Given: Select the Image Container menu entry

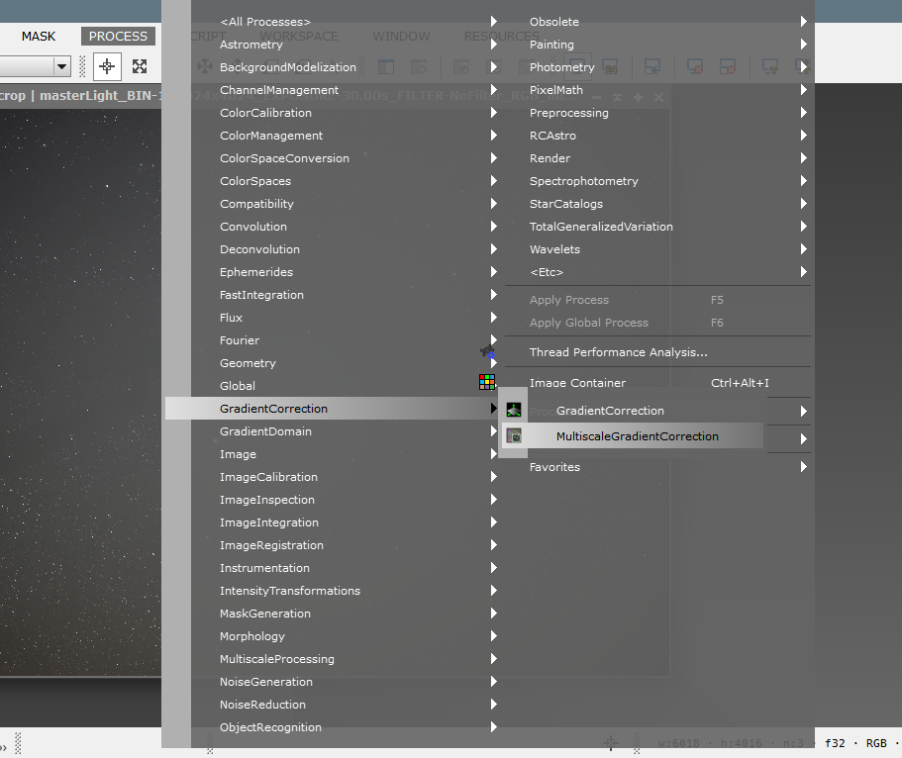Looking at the screenshot, I should (577, 383).
